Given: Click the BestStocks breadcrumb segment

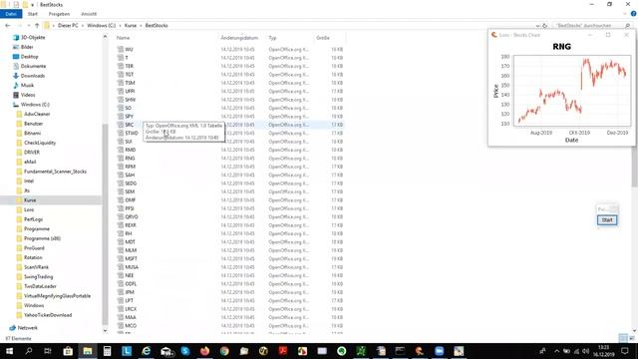Looking at the screenshot, I should [157, 25].
